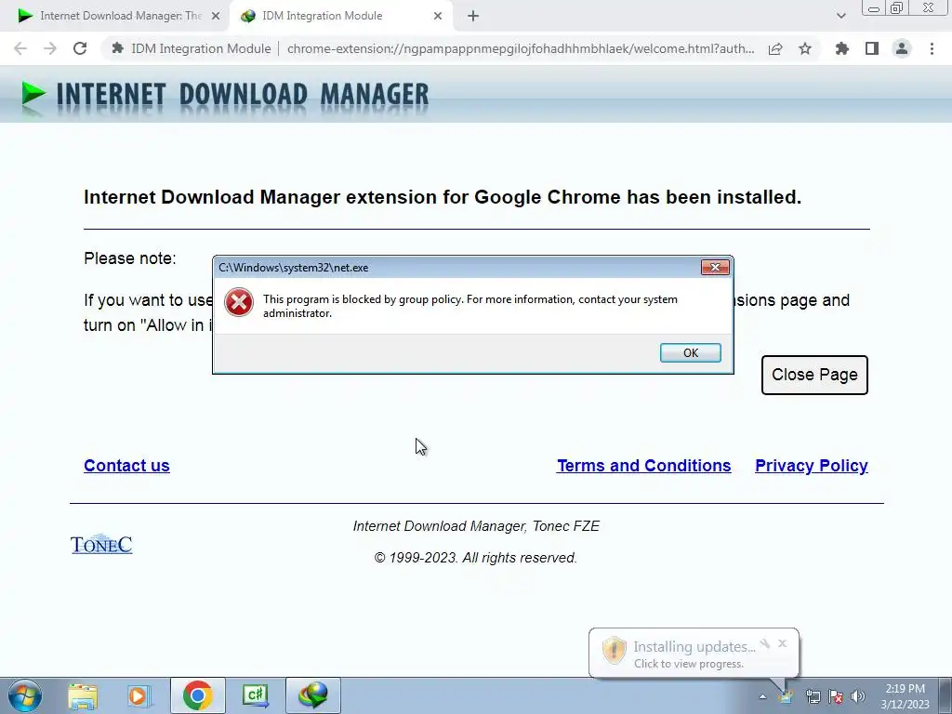
Task: Click OK in the net.exe error dialog
Action: (691, 352)
